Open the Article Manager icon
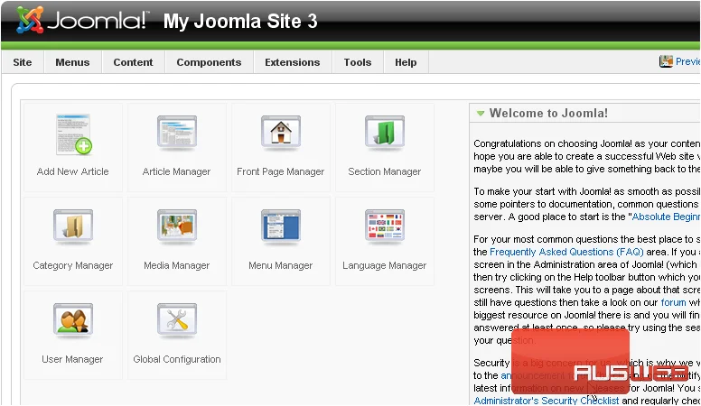 pos(177,133)
